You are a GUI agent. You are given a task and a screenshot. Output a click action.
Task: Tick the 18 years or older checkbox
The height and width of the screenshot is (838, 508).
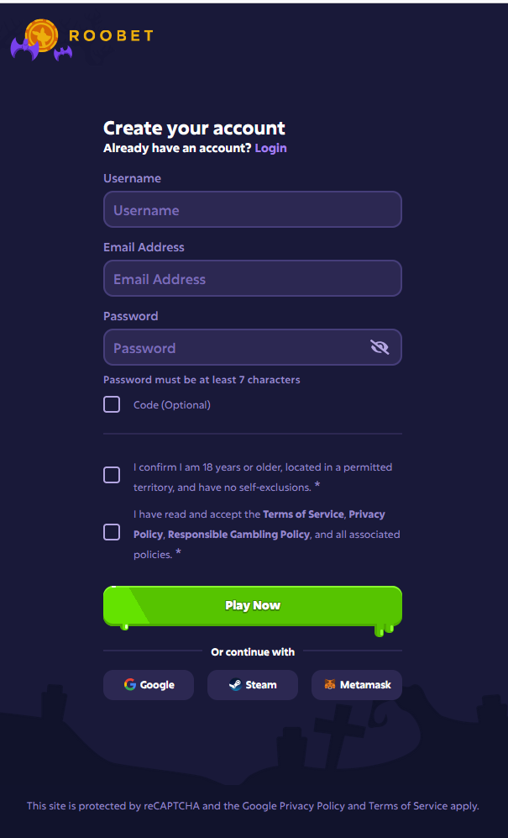click(x=112, y=475)
